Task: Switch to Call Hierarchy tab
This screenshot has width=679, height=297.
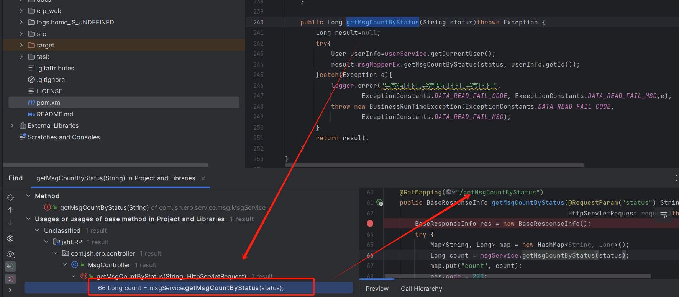Action: coord(422,289)
